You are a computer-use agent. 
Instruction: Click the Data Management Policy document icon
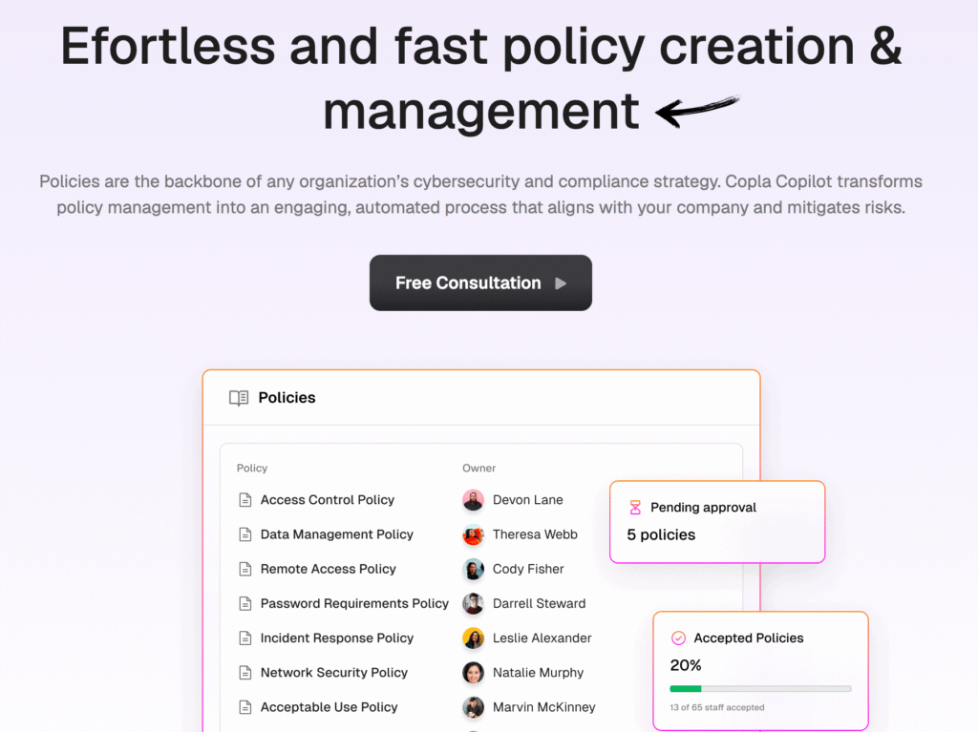(244, 534)
